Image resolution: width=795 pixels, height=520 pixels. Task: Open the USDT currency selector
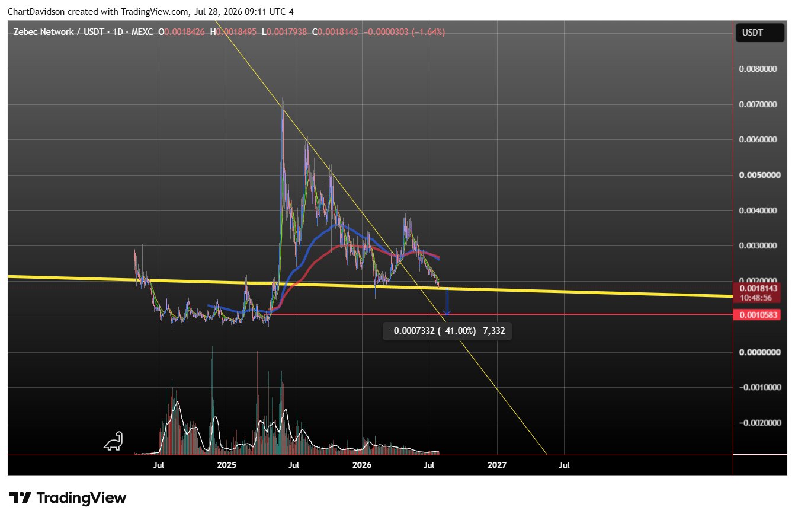760,33
